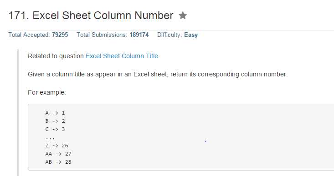Click the Total Accepted count 79295
The width and height of the screenshot is (334, 176).
pyautogui.click(x=60, y=35)
